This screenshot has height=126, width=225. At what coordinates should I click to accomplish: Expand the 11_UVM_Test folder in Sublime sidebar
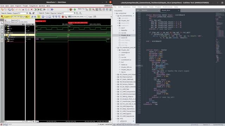point(116,89)
